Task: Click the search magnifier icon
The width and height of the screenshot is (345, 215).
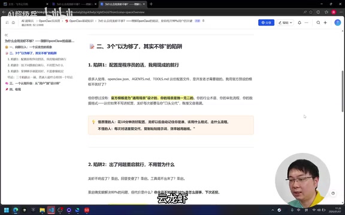Action: (318, 23)
